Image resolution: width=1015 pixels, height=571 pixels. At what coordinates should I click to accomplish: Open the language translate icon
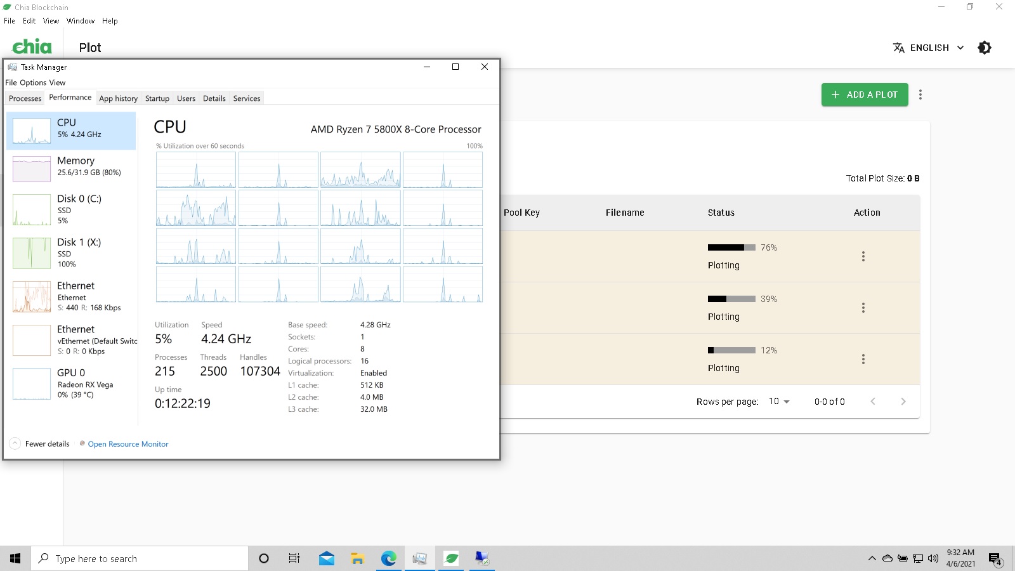click(x=898, y=48)
